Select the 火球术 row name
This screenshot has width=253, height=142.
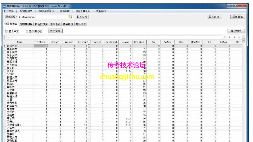pos(11,74)
